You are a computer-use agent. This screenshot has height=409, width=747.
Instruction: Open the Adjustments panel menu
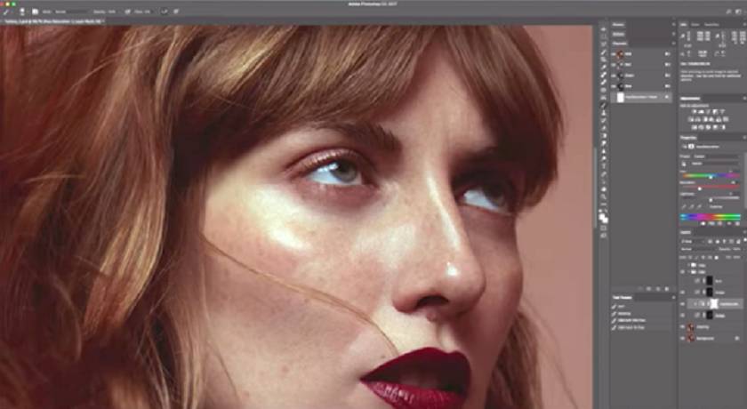(x=743, y=99)
